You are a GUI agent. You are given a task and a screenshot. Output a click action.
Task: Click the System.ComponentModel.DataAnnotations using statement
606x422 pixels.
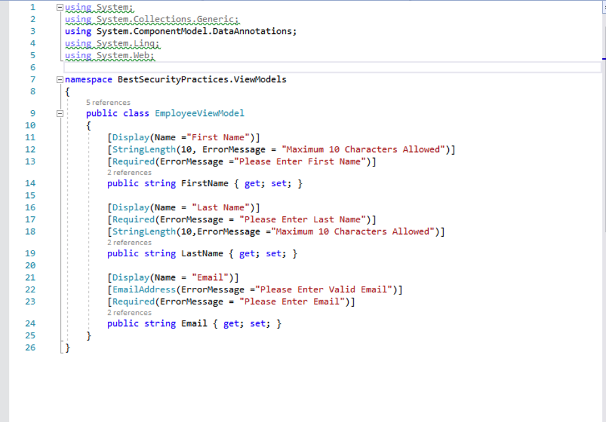click(181, 31)
